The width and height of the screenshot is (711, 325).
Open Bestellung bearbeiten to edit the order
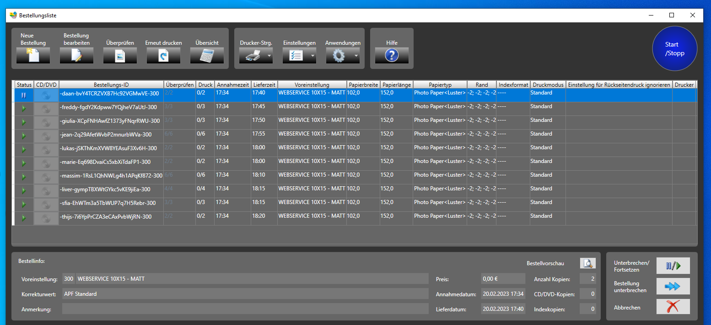pyautogui.click(x=76, y=55)
